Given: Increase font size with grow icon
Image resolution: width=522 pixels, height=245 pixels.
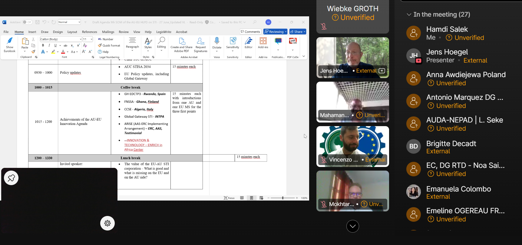Looking at the screenshot, I should (x=84, y=52).
